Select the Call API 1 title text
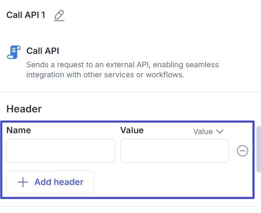Screen dimensions: 261x213 click(26, 15)
